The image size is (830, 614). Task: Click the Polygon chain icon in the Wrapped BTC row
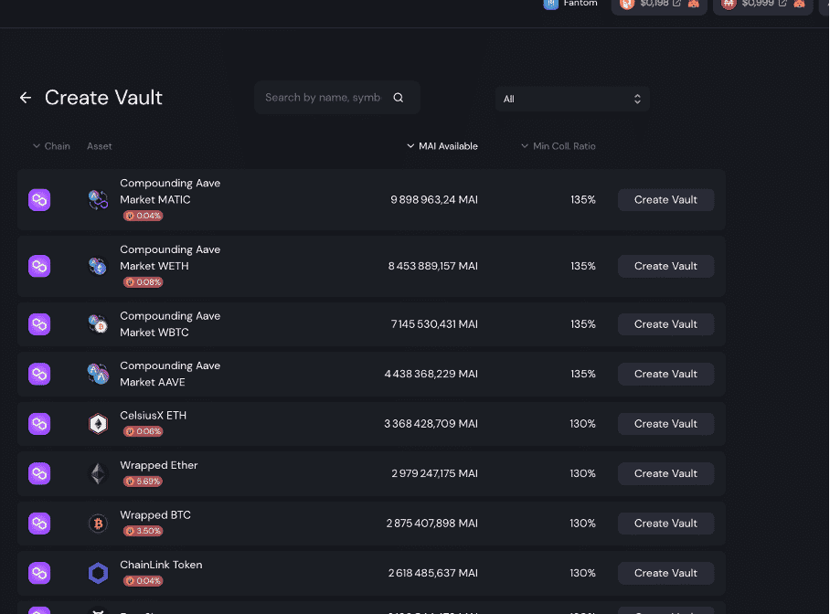coord(39,524)
